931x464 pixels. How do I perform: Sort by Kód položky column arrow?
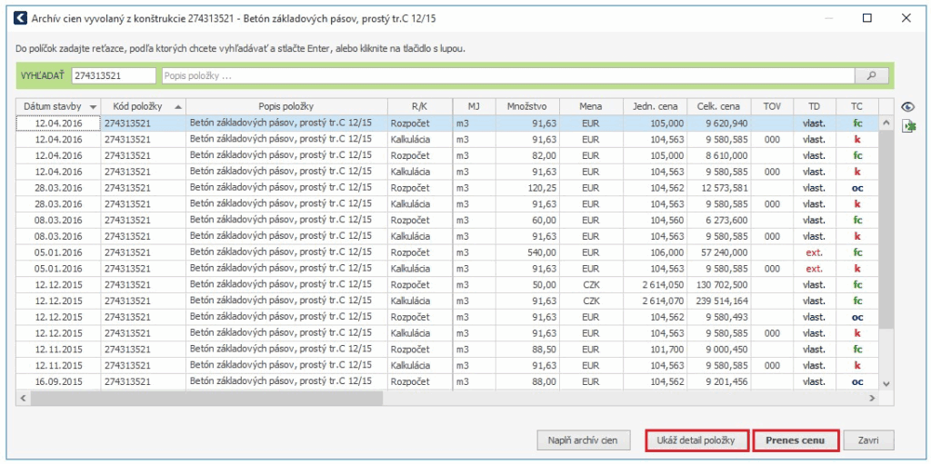click(177, 106)
